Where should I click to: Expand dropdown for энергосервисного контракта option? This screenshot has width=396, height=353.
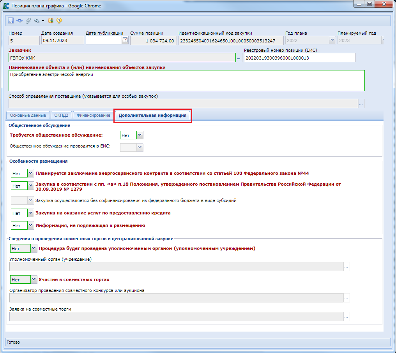(30, 173)
